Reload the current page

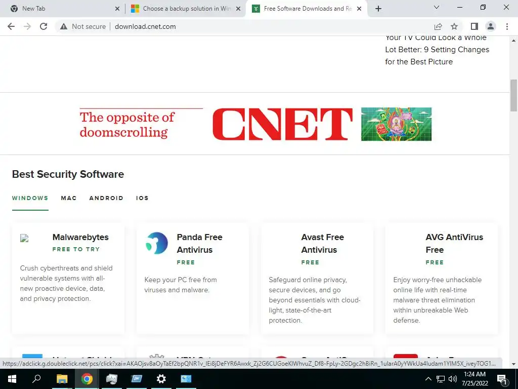pyautogui.click(x=44, y=26)
